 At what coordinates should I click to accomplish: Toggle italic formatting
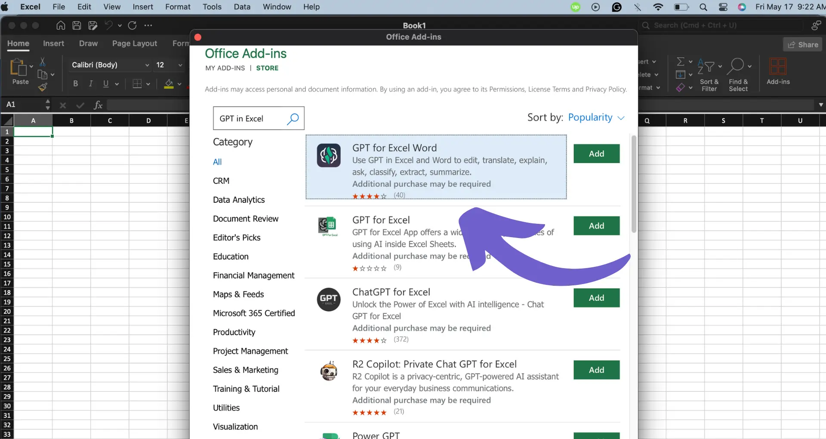pos(90,83)
